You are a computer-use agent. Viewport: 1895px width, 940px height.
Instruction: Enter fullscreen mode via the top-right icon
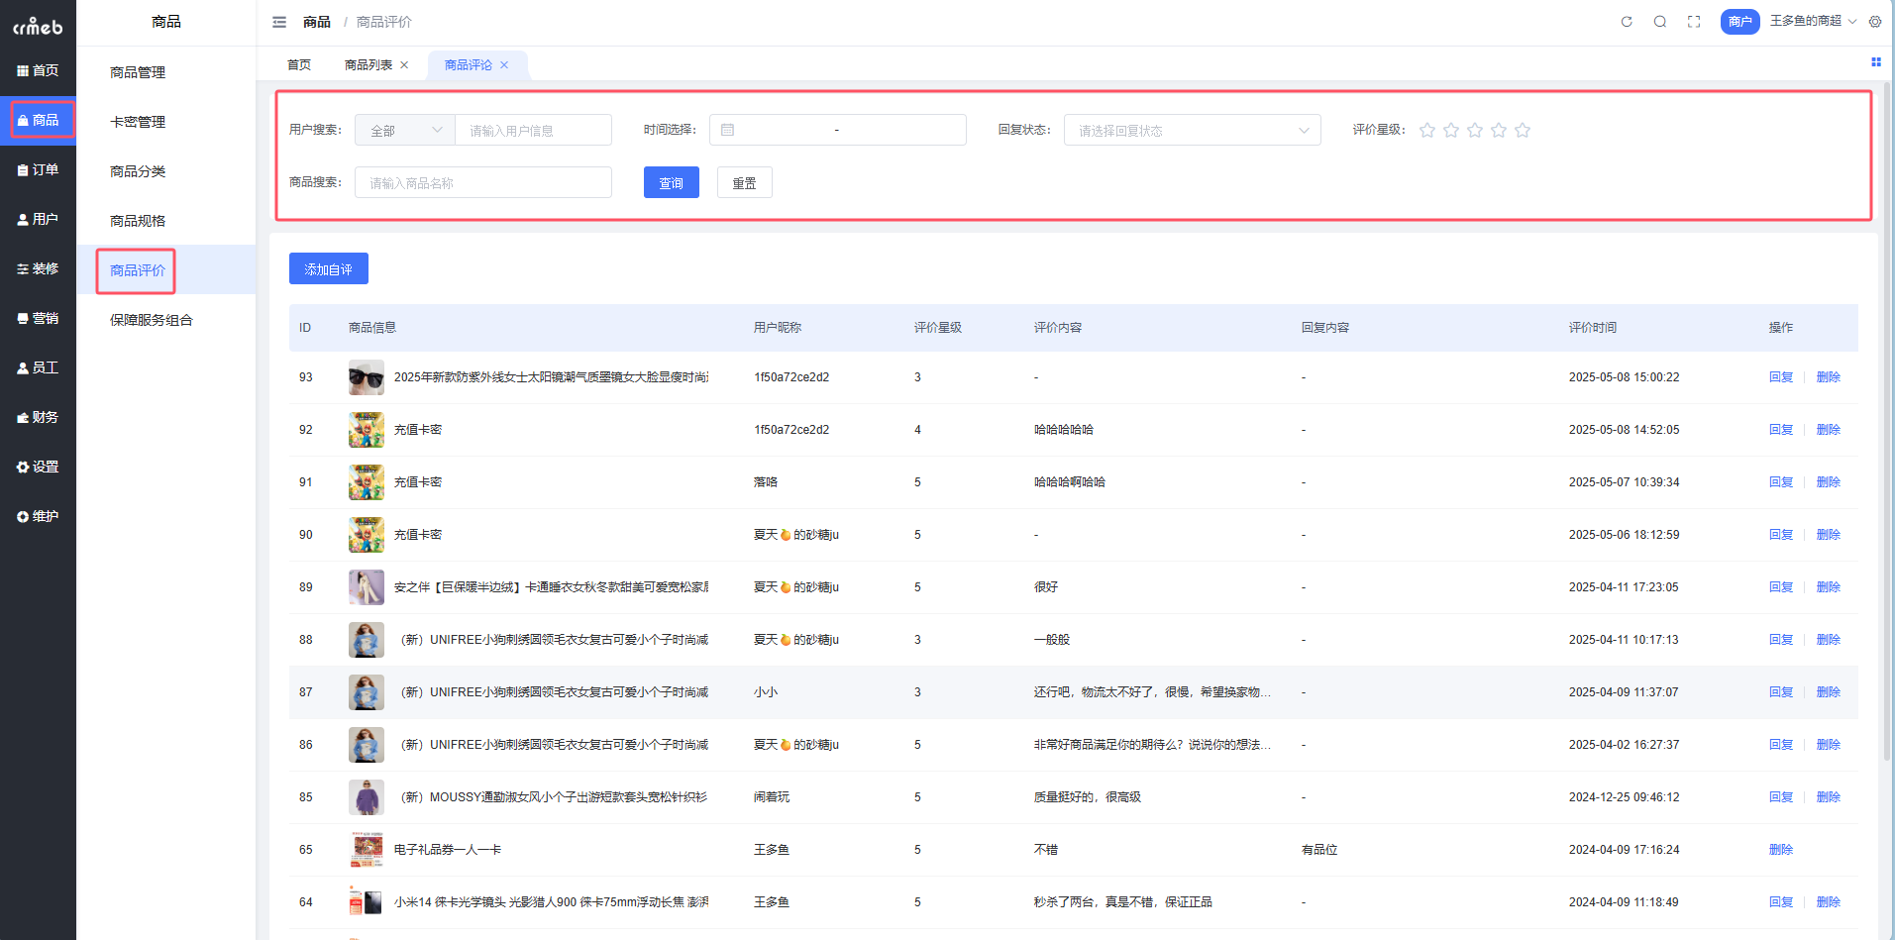1693,21
